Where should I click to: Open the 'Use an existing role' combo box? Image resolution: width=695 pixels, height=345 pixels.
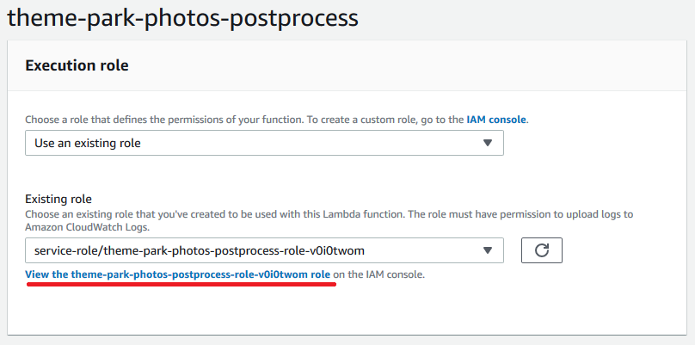tap(264, 143)
